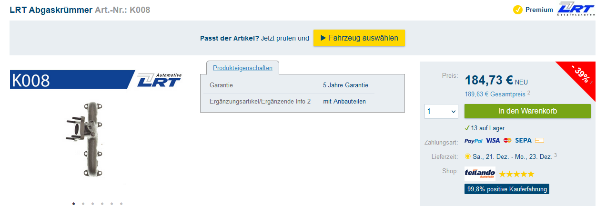
Task: Open the Produkteigenschaften tab
Action: pyautogui.click(x=242, y=68)
